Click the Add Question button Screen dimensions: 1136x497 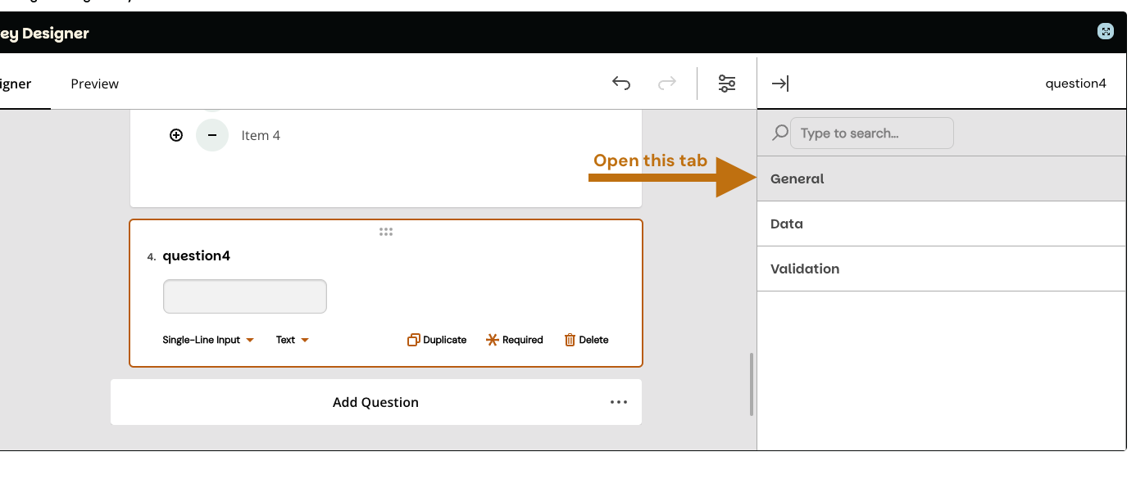point(375,402)
